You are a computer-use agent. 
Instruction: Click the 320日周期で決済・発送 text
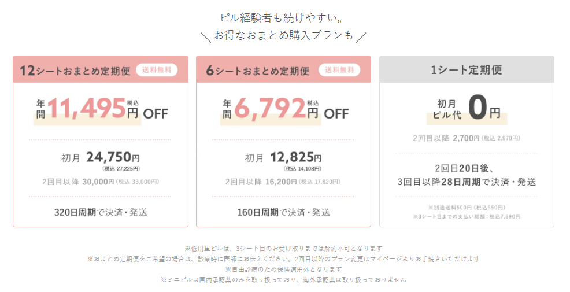pos(101,212)
